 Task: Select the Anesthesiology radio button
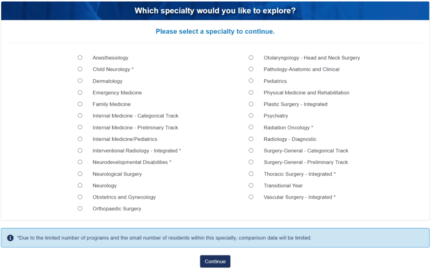click(80, 57)
